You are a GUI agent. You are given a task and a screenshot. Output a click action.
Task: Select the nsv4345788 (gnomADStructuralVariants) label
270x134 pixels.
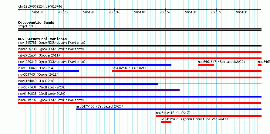point(52,43)
